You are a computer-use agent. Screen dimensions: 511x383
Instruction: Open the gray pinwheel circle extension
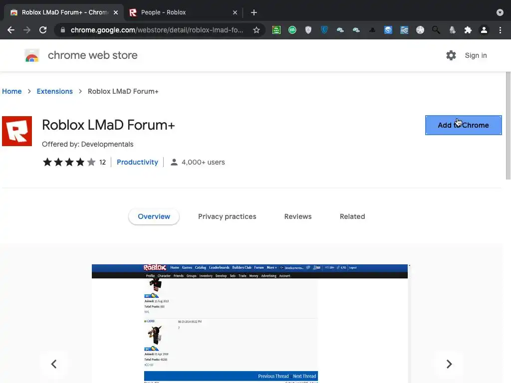click(420, 30)
